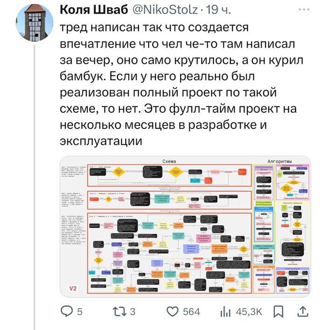Click the 45,3K views count
Screen dimensions: 327x330
pos(249,312)
